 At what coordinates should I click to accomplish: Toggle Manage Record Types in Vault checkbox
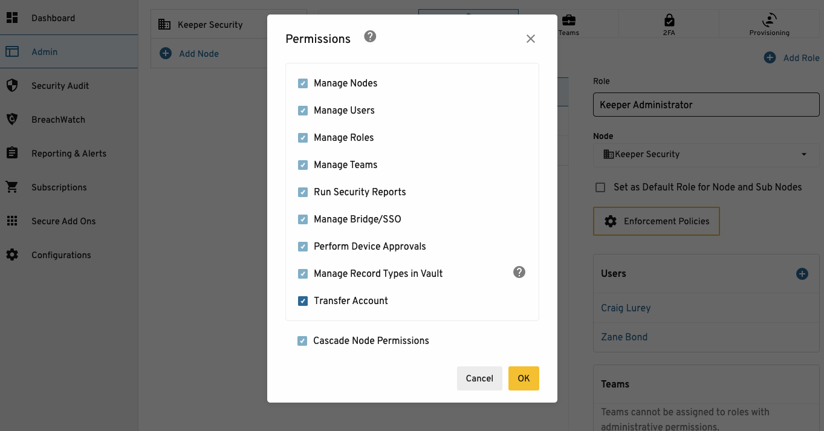tap(303, 274)
